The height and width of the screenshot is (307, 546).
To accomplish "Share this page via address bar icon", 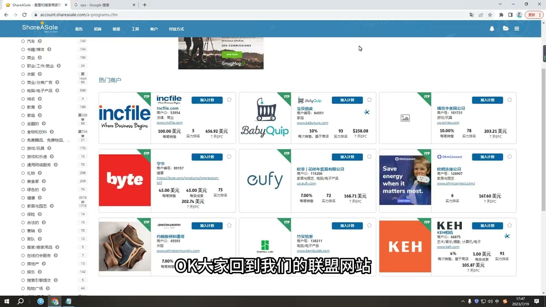I will tap(481, 14).
